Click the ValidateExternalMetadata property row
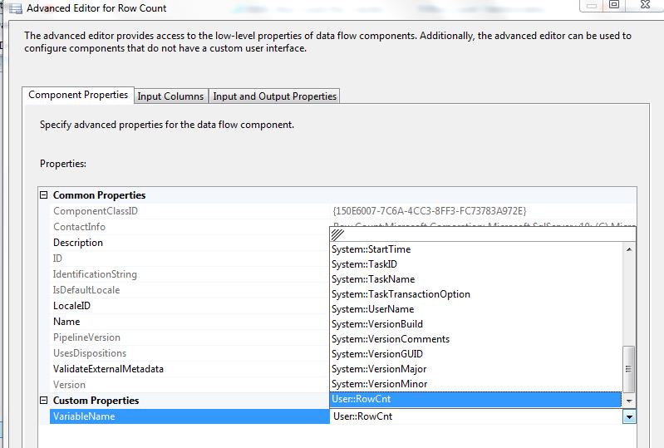The width and height of the screenshot is (664, 448). click(108, 369)
